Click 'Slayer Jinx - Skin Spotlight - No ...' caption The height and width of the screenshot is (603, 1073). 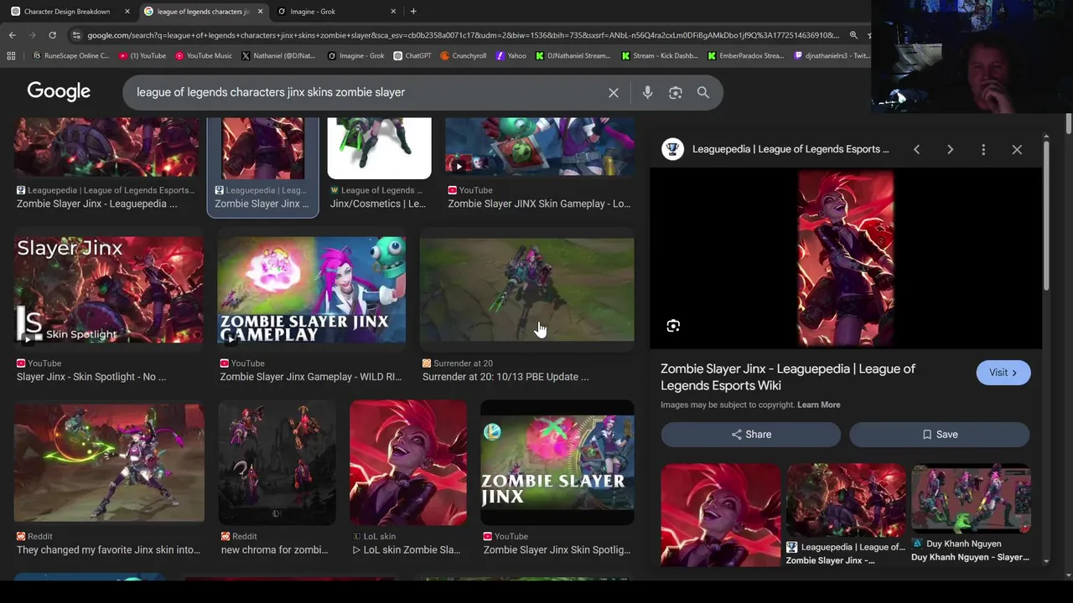tap(91, 377)
